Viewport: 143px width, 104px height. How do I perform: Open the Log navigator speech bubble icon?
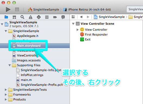coord(63,17)
